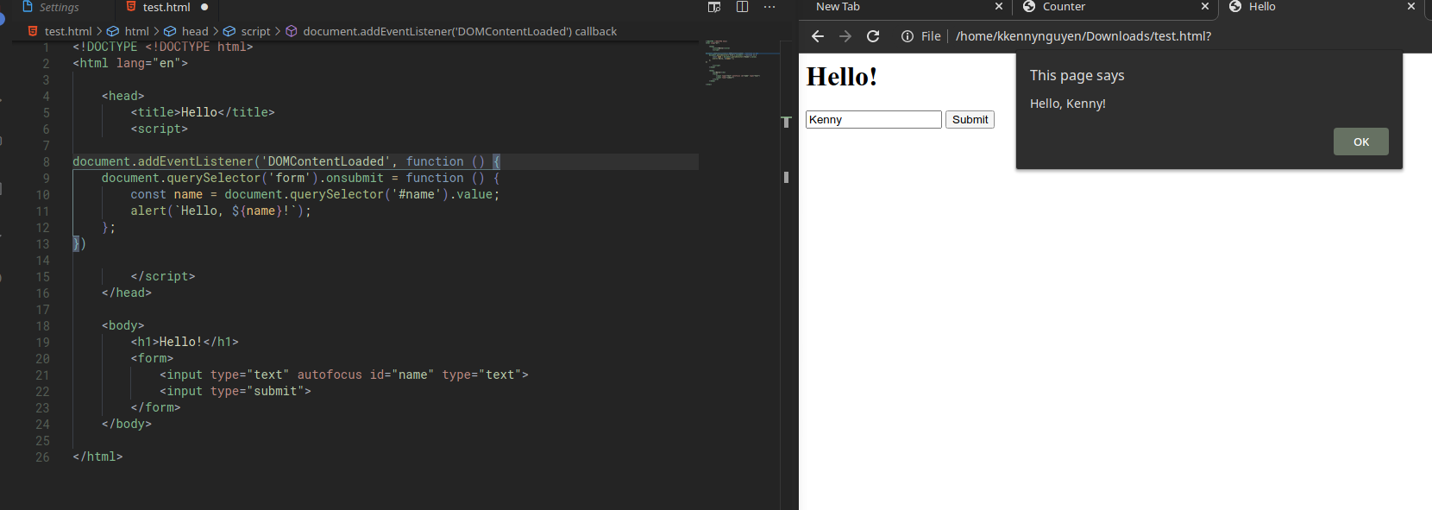Click the Submit button on the page

click(970, 120)
